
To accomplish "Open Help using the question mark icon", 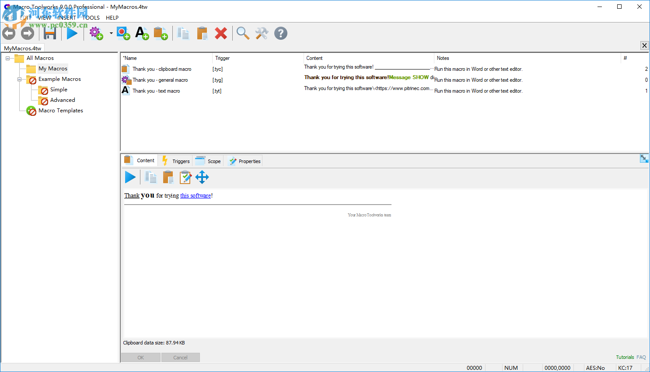I will point(280,33).
